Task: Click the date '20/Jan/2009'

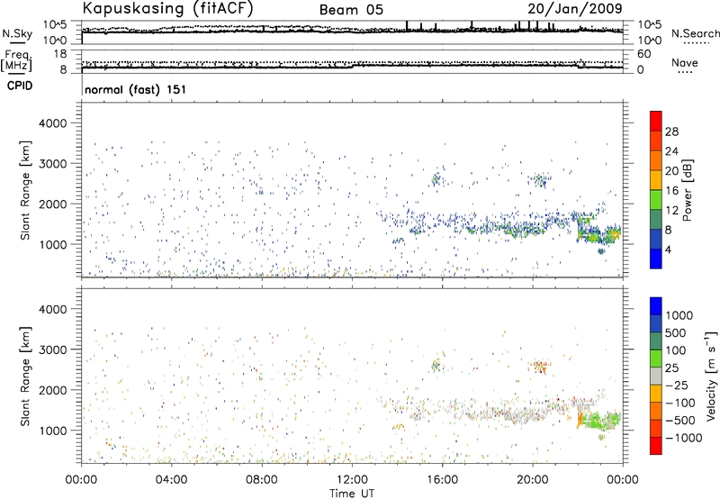Action: 575,9
